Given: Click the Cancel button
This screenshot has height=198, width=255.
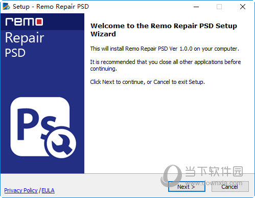Looking at the screenshot, I should (230, 187).
